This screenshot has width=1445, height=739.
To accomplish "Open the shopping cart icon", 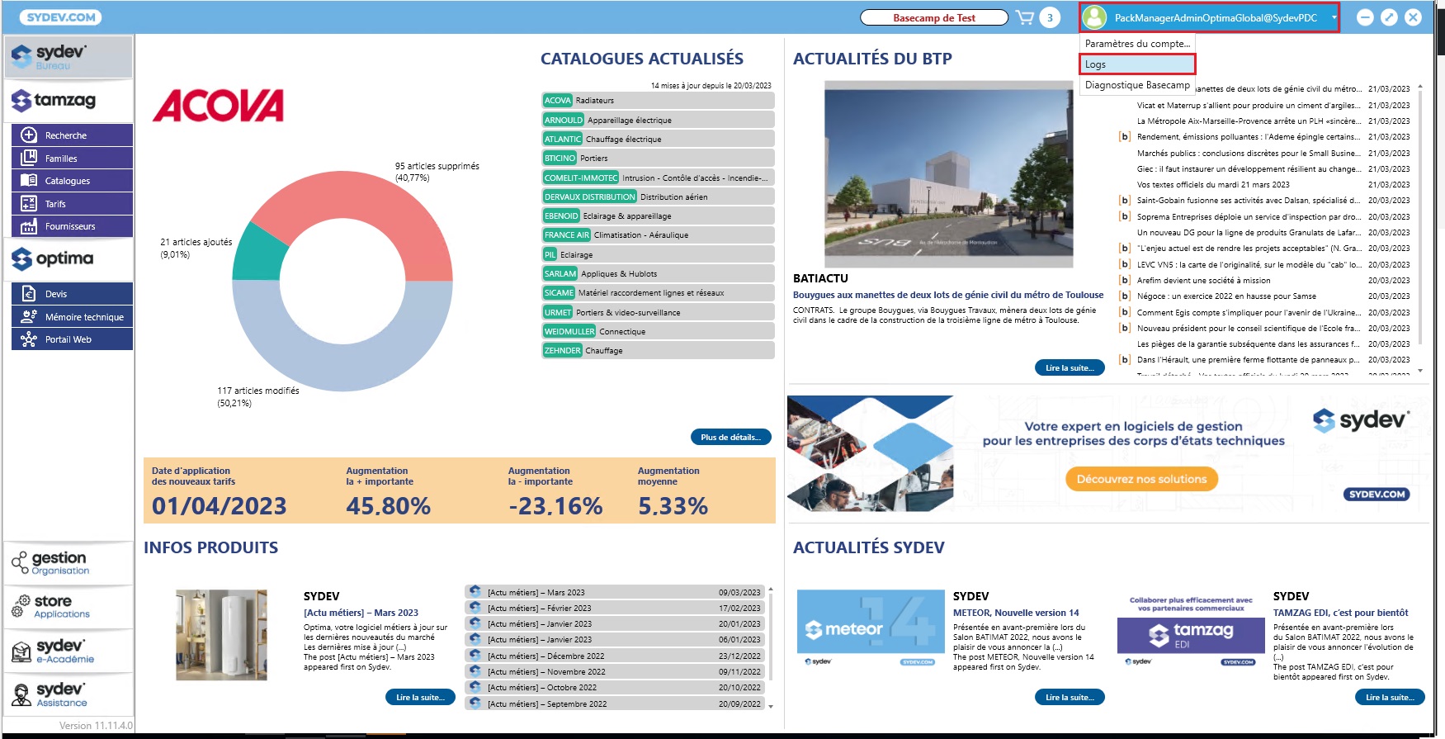I will click(1024, 17).
